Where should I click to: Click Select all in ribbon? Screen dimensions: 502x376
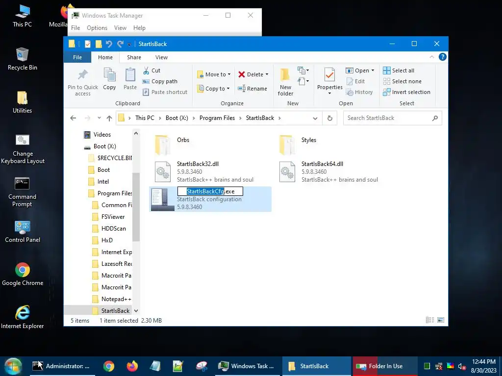click(x=399, y=70)
